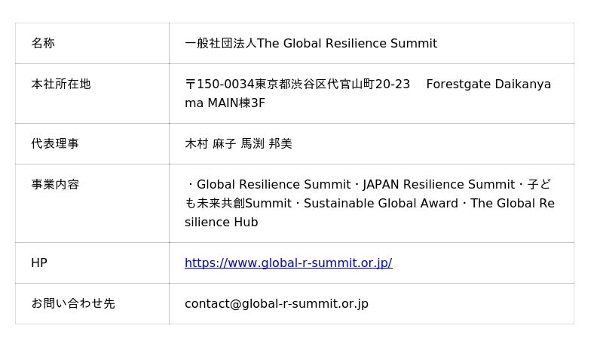Click the Sustainable Global Award text

(381, 203)
